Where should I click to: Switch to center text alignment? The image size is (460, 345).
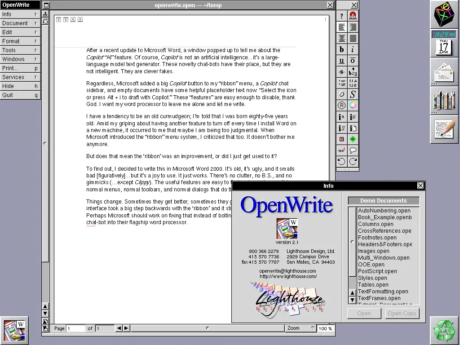pyautogui.click(x=342, y=39)
